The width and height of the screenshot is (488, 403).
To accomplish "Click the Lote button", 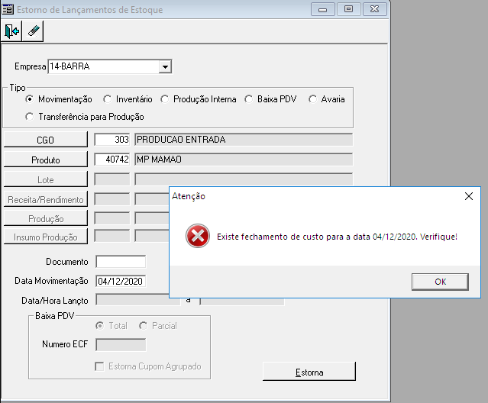I will click(46, 179).
